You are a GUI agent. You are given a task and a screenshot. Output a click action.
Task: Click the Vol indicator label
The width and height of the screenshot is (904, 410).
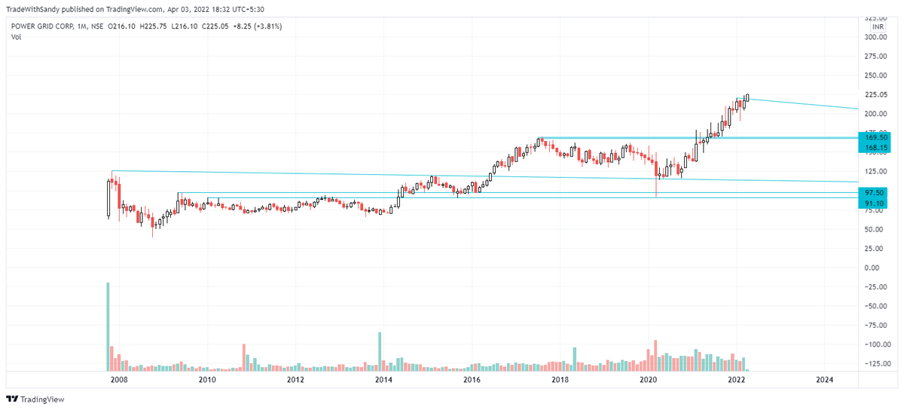(15, 36)
